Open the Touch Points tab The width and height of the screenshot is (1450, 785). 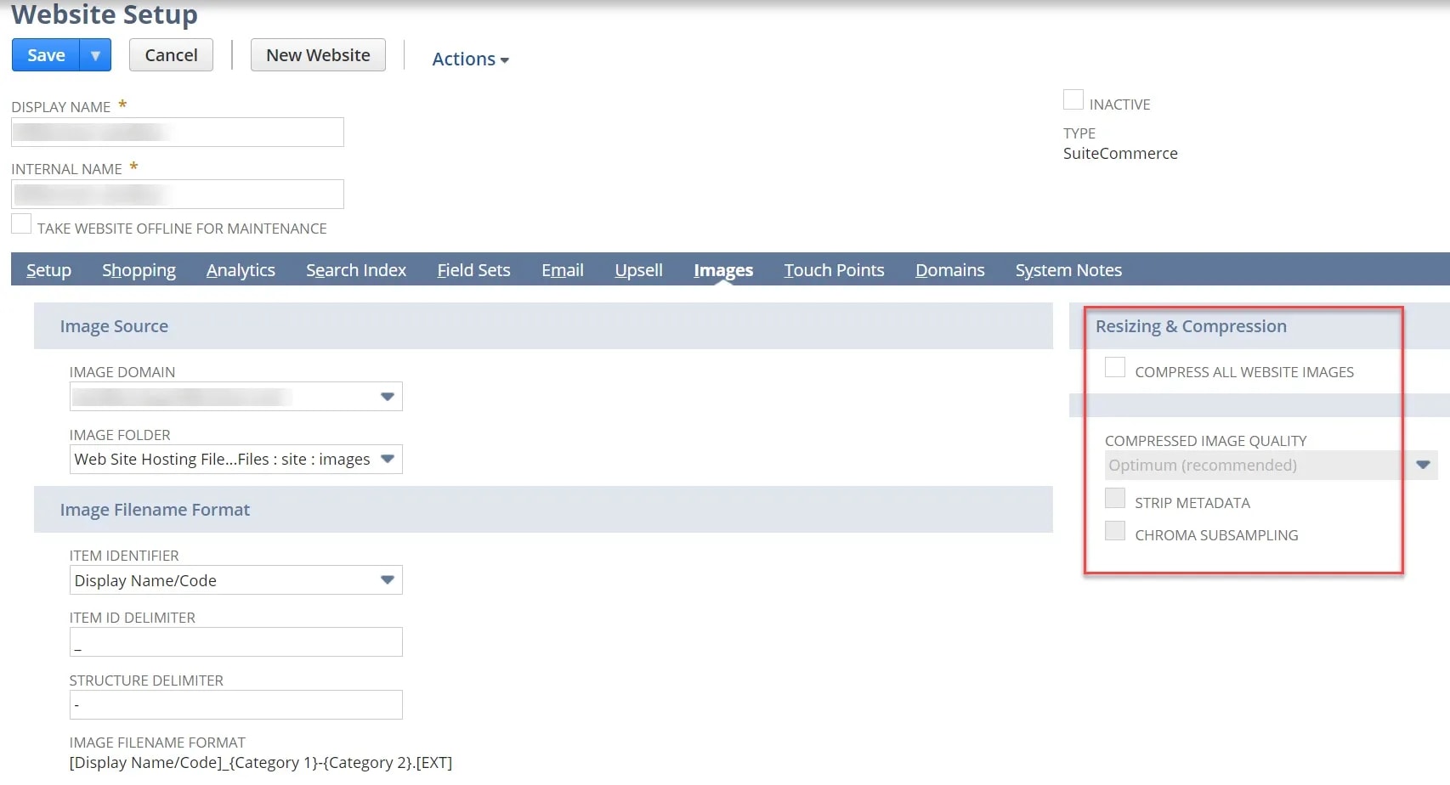pos(834,270)
